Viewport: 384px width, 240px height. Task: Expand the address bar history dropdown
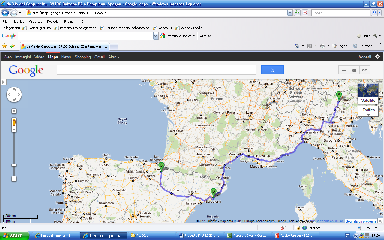click(290, 13)
